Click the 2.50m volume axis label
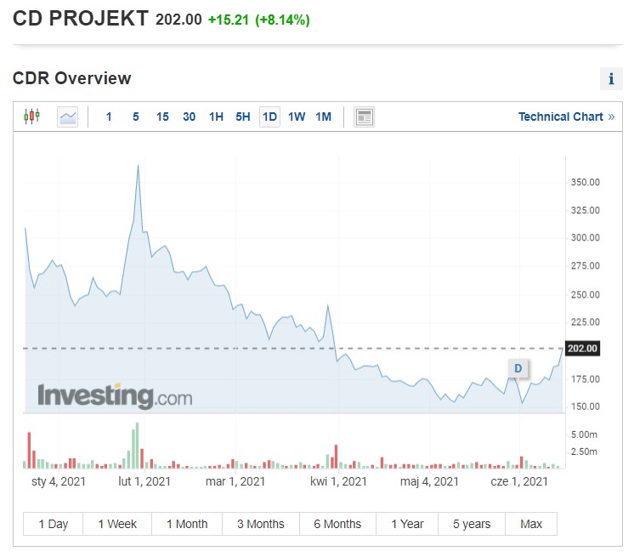634x557 pixels. tap(584, 452)
